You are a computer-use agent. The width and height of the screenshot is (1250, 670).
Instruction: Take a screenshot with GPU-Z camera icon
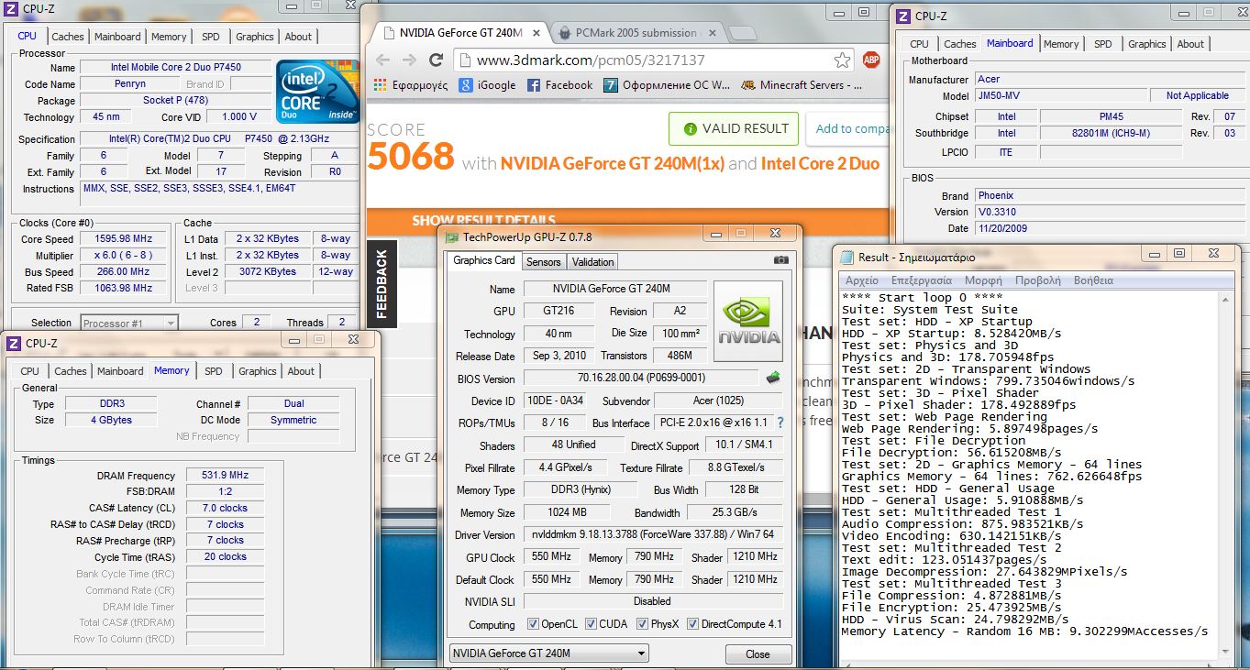(780, 260)
